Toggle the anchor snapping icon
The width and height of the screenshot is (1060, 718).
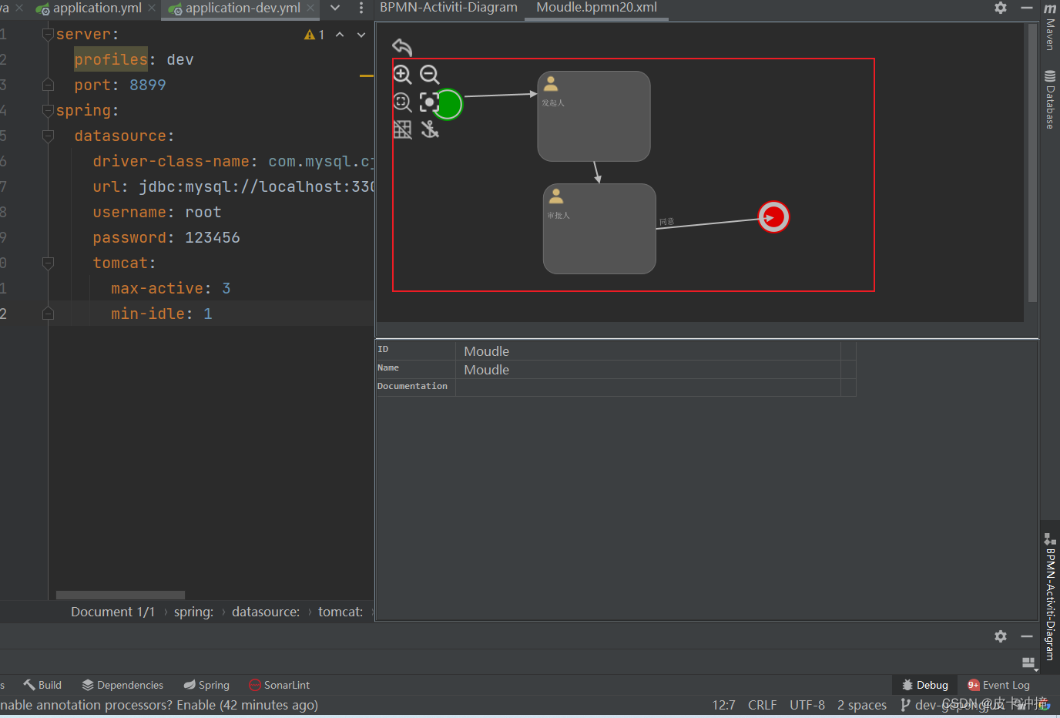pyautogui.click(x=430, y=129)
